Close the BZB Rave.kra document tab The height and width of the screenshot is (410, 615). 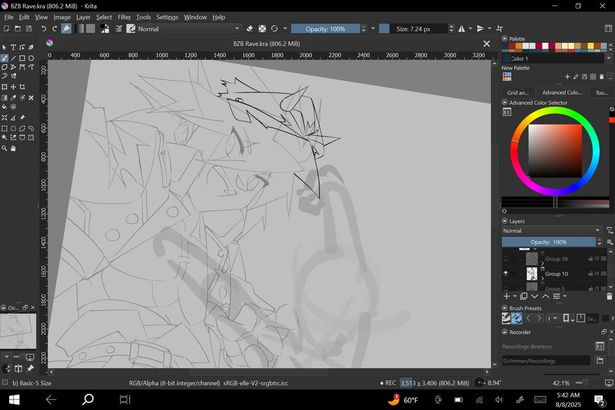click(486, 44)
